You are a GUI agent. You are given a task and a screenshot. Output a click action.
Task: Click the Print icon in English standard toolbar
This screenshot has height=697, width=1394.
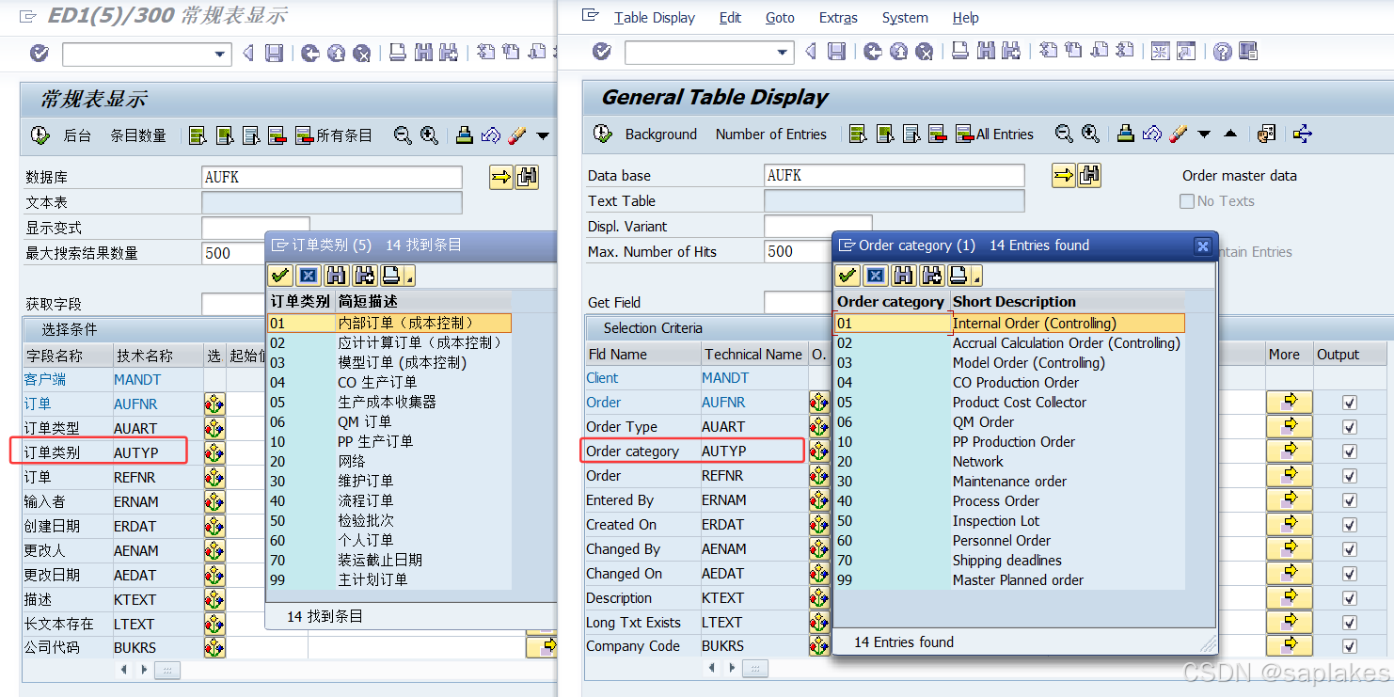[x=958, y=52]
